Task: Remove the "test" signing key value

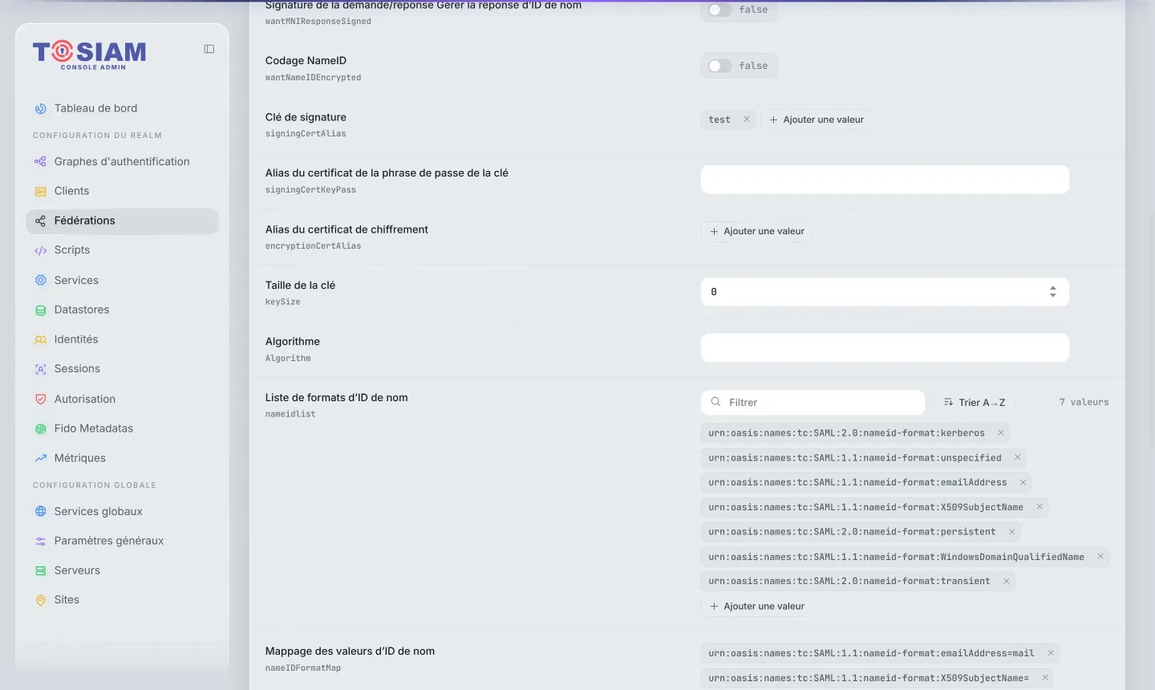Action: (x=747, y=120)
